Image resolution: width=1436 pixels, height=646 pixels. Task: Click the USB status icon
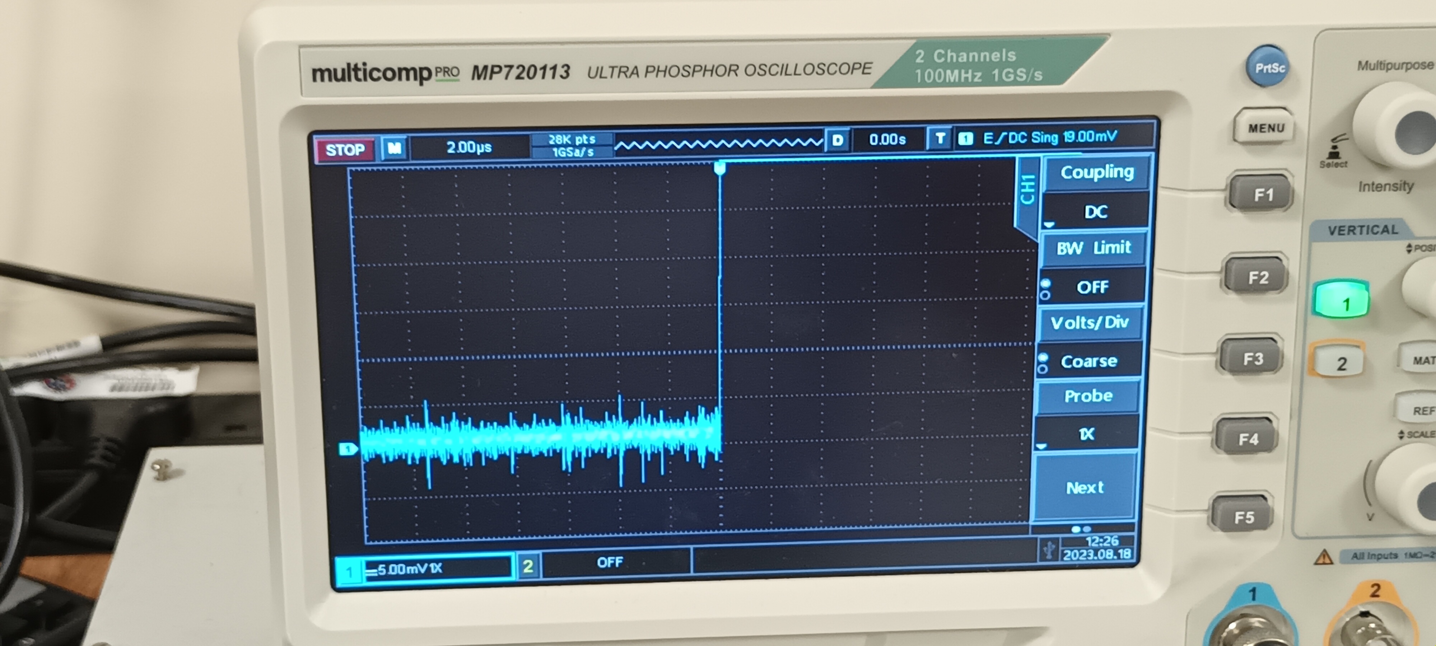pos(1049,549)
